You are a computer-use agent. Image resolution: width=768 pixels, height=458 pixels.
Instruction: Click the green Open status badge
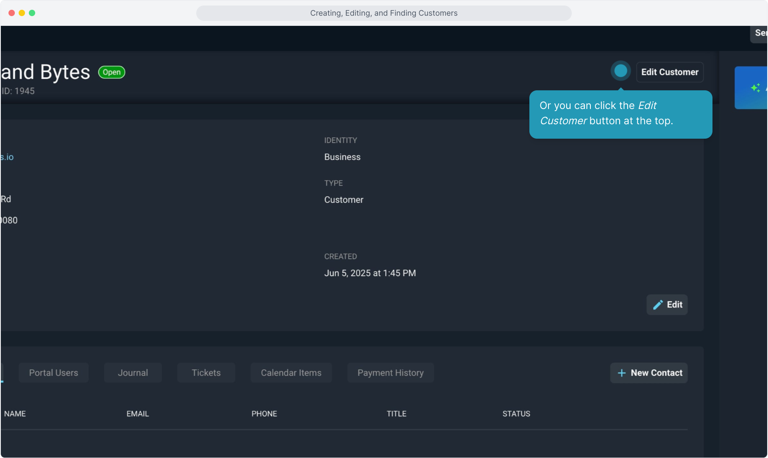pos(111,72)
